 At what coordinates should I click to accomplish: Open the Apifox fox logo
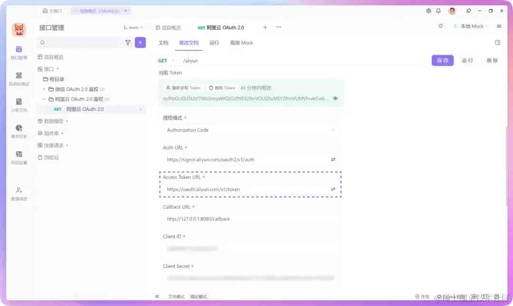click(19, 29)
